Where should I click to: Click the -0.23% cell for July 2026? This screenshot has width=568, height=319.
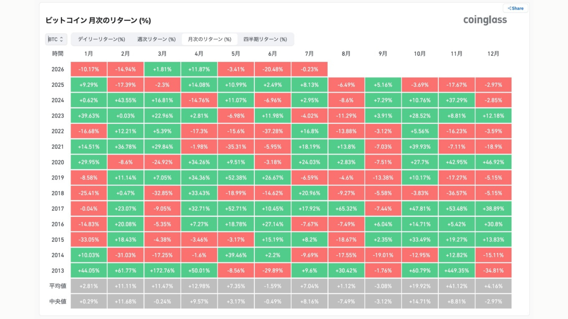[x=310, y=69]
